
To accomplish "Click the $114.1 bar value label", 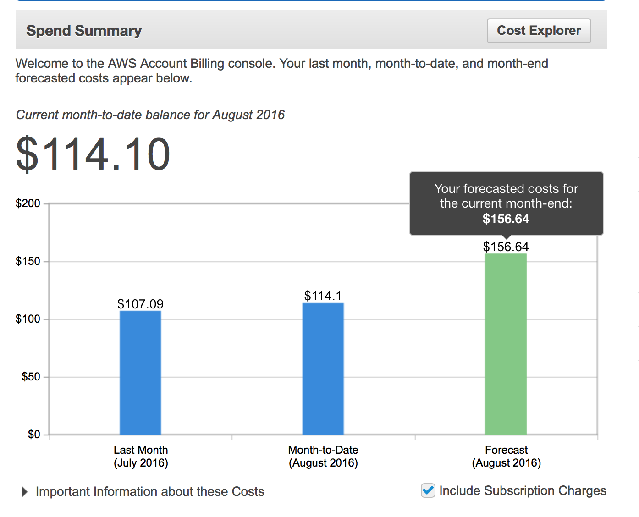I will [323, 296].
